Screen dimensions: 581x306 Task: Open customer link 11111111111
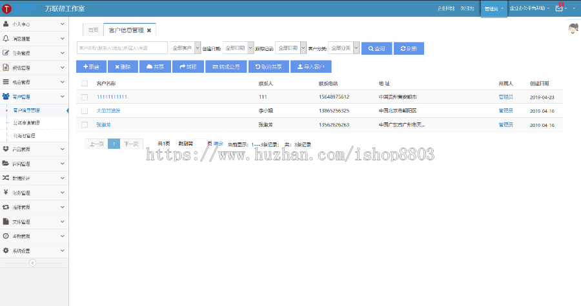(x=112, y=97)
